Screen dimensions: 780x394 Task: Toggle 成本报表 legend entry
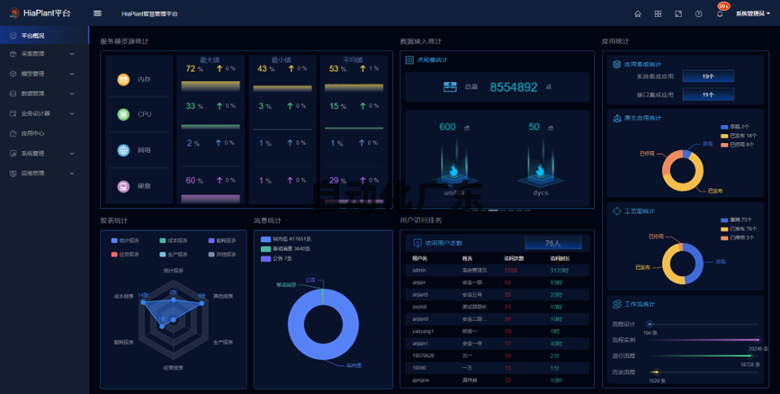(174, 241)
